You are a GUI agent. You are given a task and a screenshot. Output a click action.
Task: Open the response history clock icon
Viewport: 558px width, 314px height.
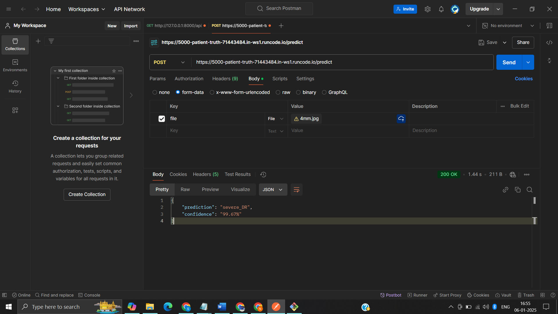tap(263, 174)
